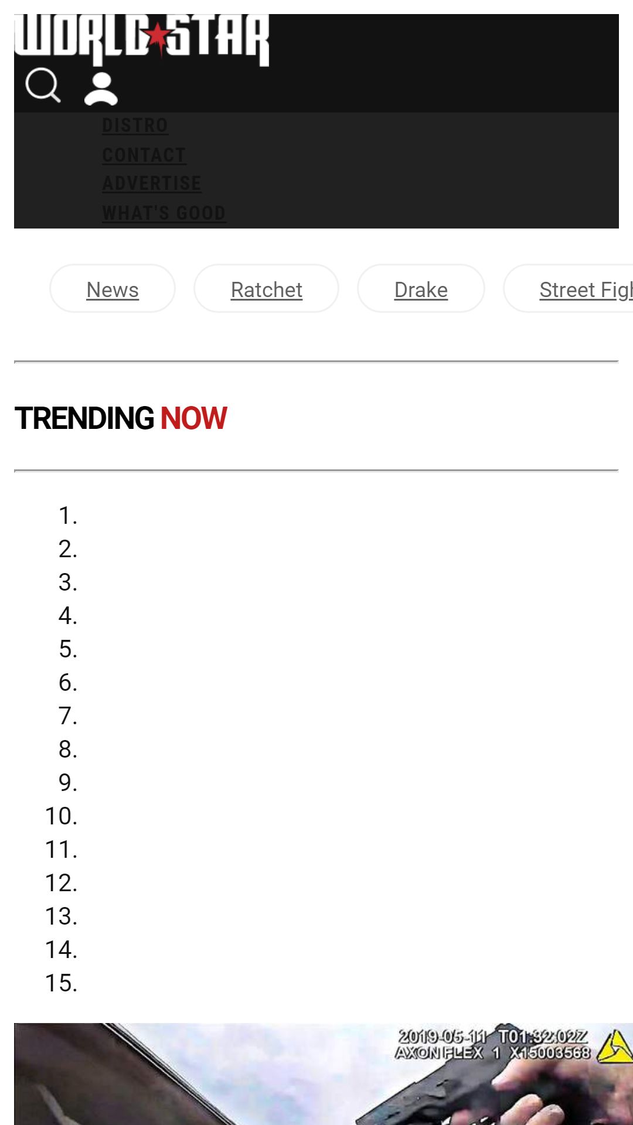The height and width of the screenshot is (1125, 633).
Task: Click the TRENDING NOW heading
Action: pyautogui.click(x=121, y=418)
